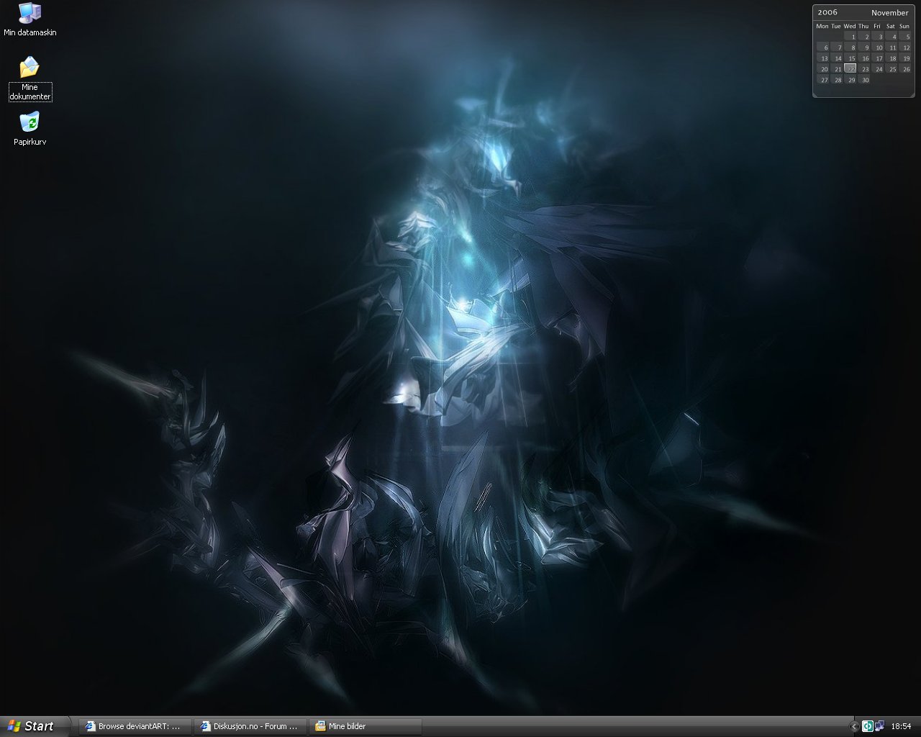
Task: Click the taskbar clock showing 18:54
Action: [901, 727]
